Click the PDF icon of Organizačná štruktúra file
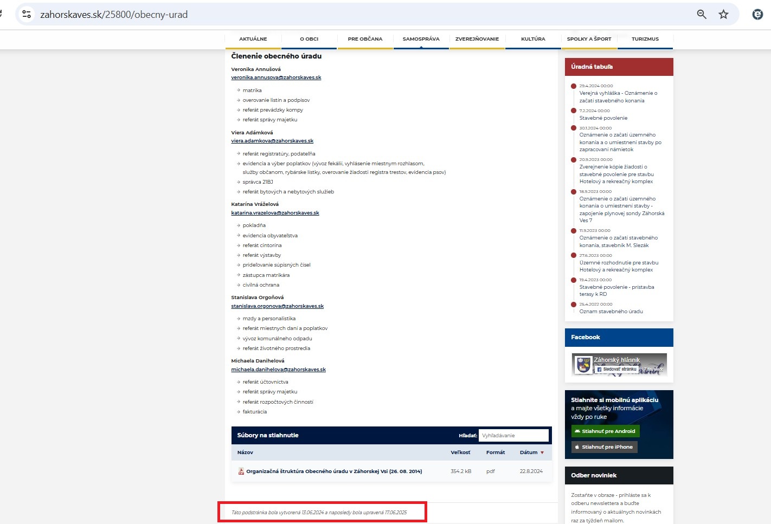 (x=241, y=471)
